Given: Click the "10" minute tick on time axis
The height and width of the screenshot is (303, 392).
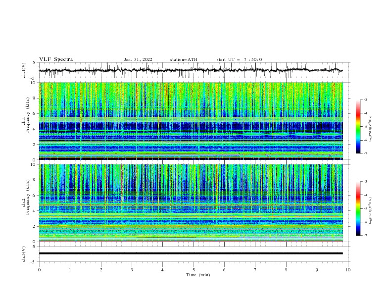Looking at the screenshot, I should [x=348, y=270].
